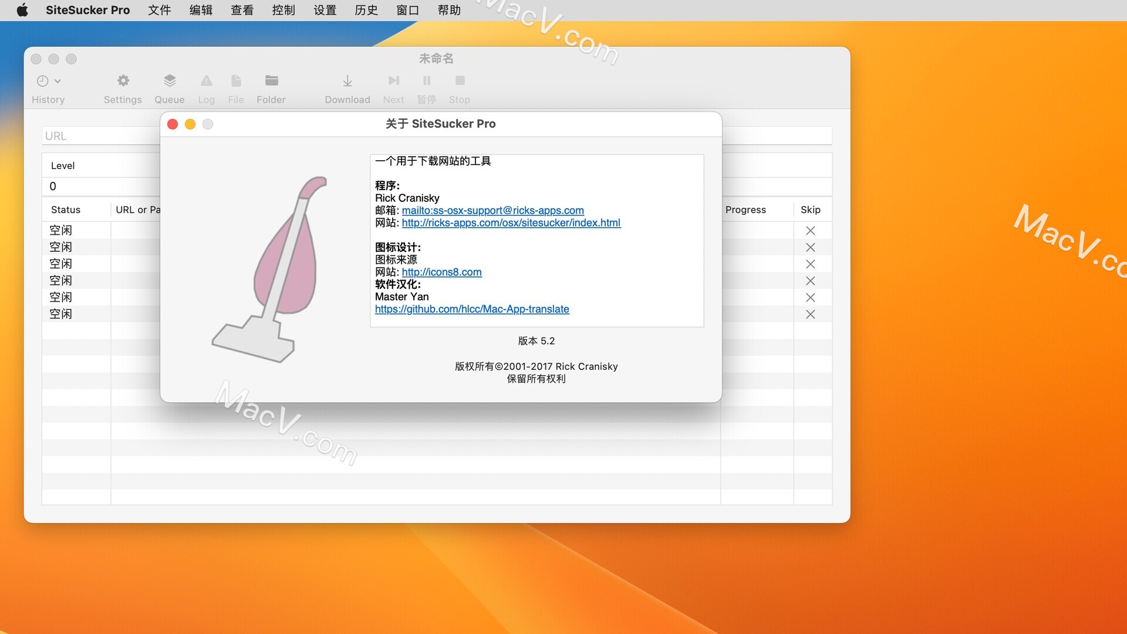The image size is (1127, 634).
Task: Click the Rick Cranisky author name
Action: click(x=407, y=198)
